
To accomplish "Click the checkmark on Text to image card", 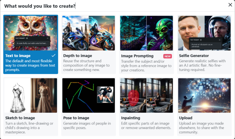I will [x=53, y=55].
